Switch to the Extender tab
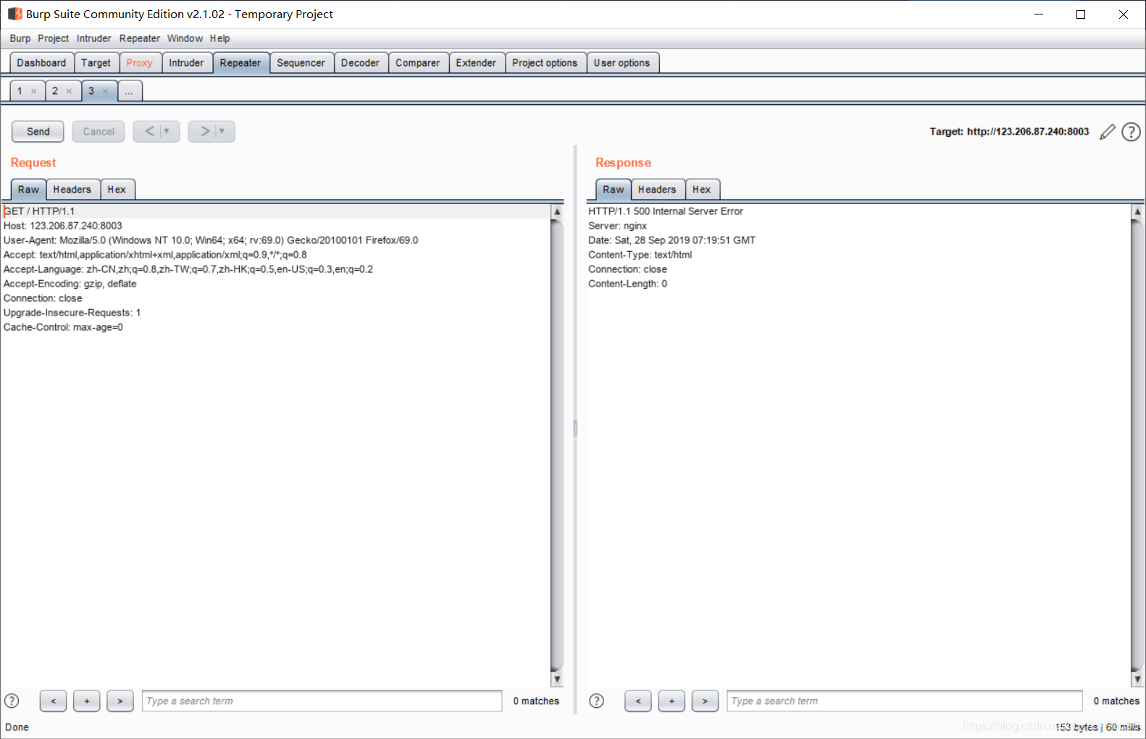 point(476,63)
